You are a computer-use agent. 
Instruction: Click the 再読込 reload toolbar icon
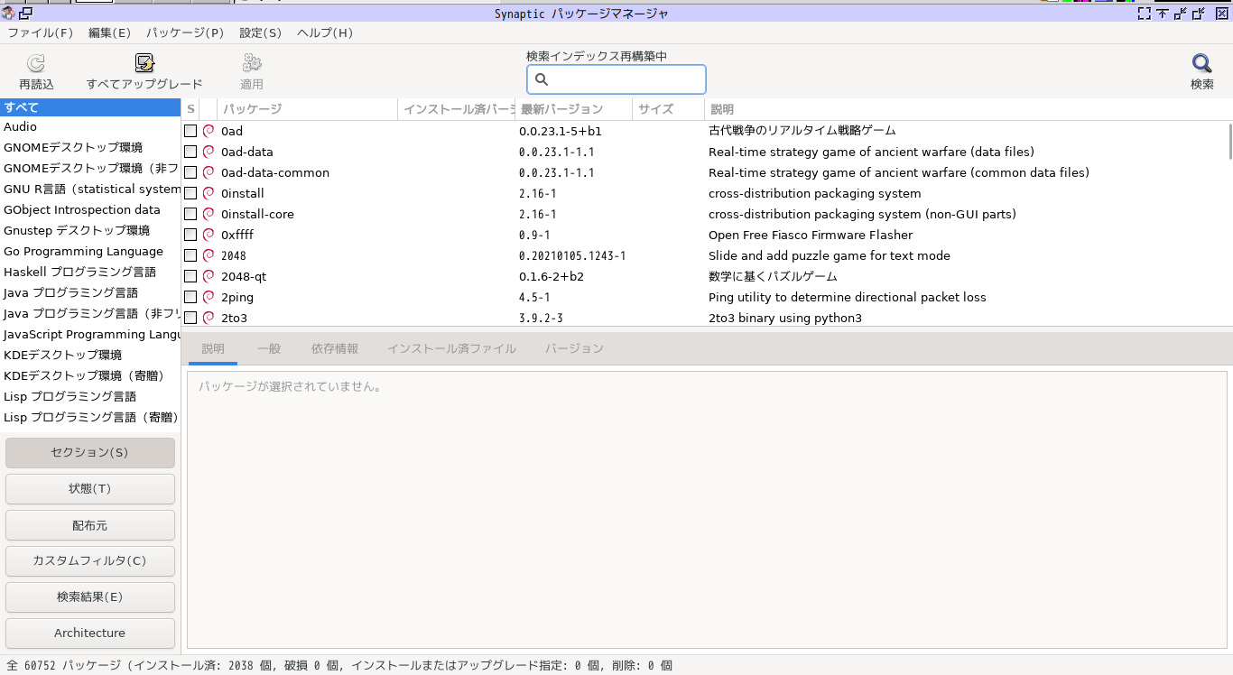click(36, 63)
